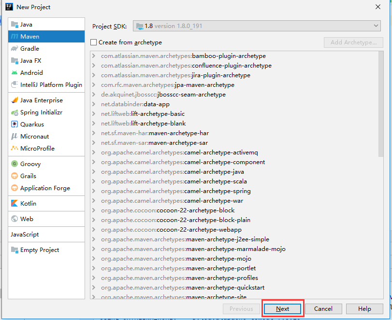Screen dimensions: 392x320
Task: Click the Micronaut mu icon
Action: coord(14,136)
